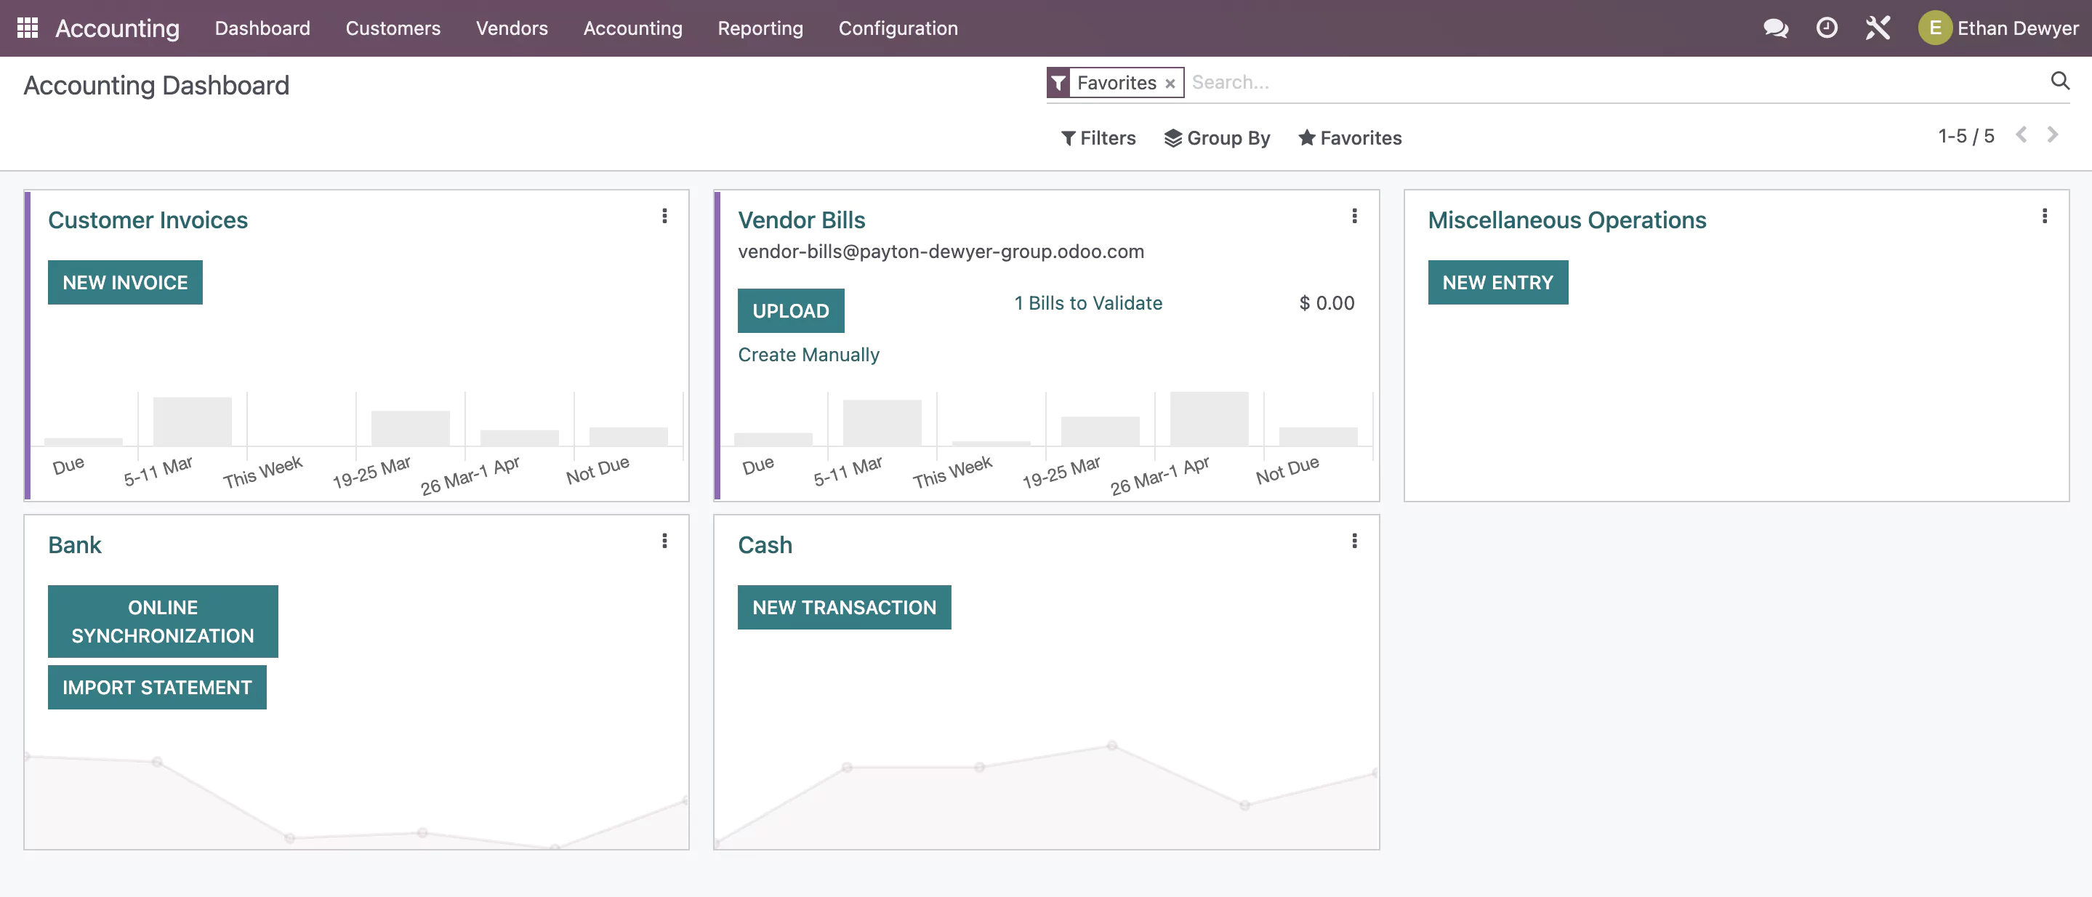Screen dimensions: 2092x897
Task: Click the Ethan Dewyer user avatar
Action: (1934, 28)
